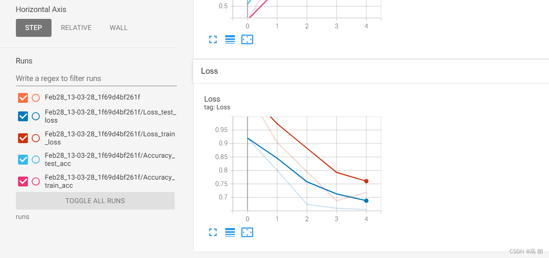Uncheck the Loss_test_loss run
This screenshot has height=258, width=549.
pos(23,116)
